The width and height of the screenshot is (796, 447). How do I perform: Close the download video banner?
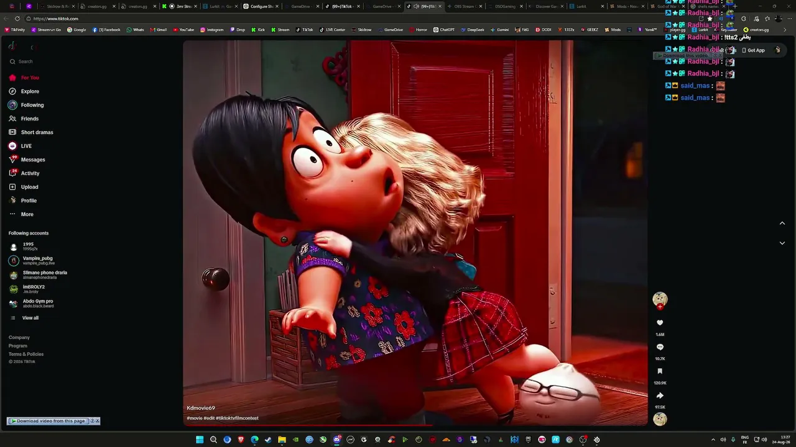coord(97,421)
